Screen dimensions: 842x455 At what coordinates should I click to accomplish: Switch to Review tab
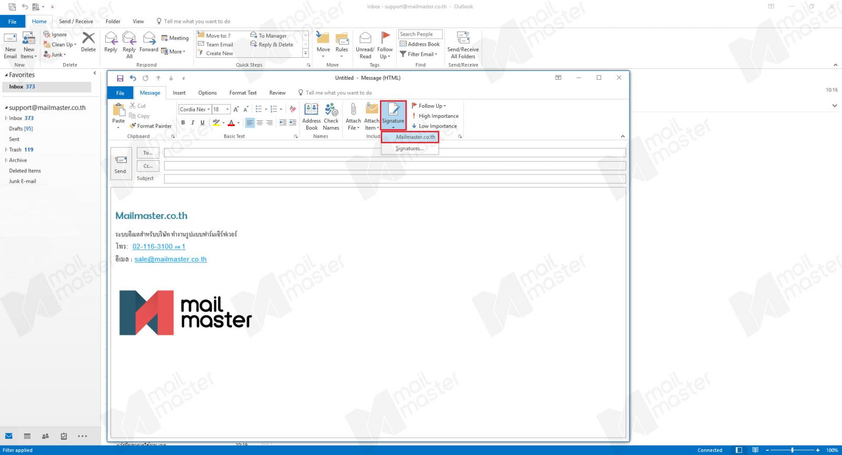click(x=277, y=93)
